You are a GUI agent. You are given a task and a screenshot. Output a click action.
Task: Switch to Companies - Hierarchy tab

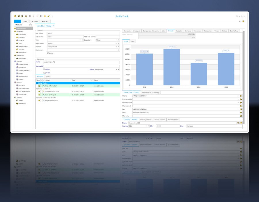(x=151, y=31)
